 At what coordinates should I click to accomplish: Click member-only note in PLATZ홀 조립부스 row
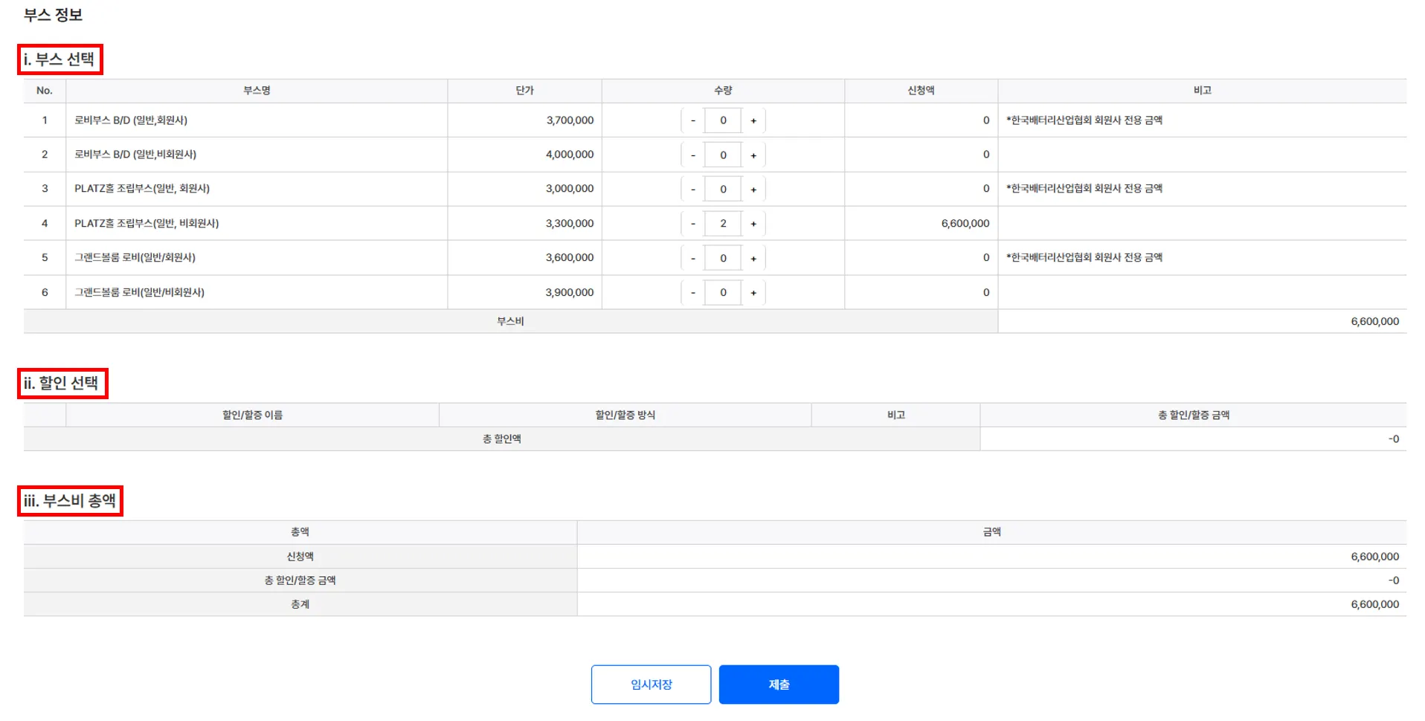(x=1084, y=189)
